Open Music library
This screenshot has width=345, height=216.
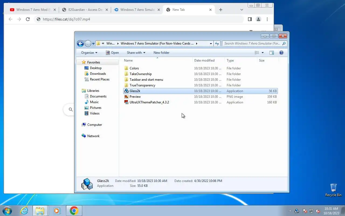94,102
